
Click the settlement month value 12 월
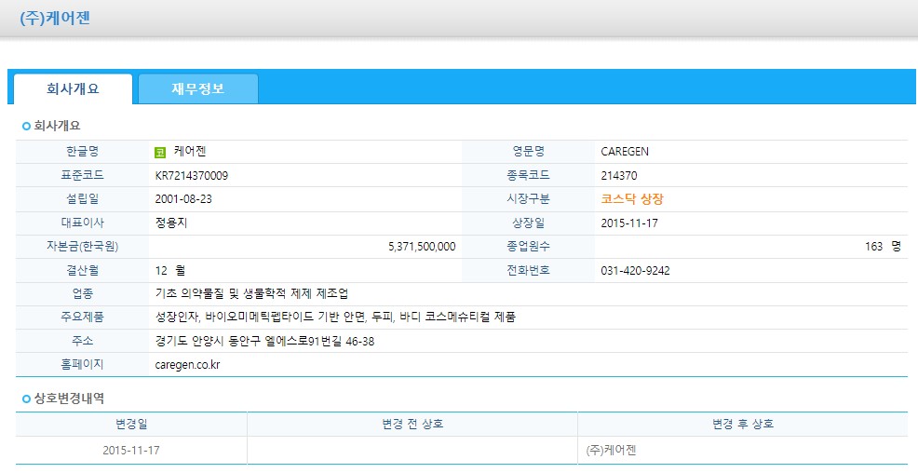tap(170, 270)
